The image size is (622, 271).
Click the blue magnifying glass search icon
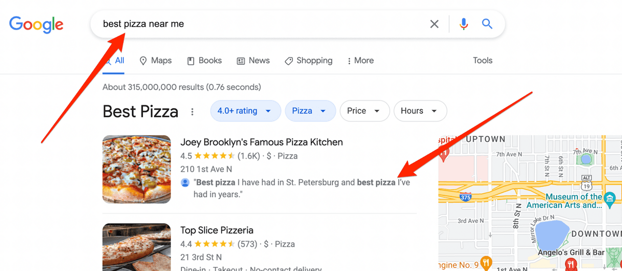click(487, 24)
